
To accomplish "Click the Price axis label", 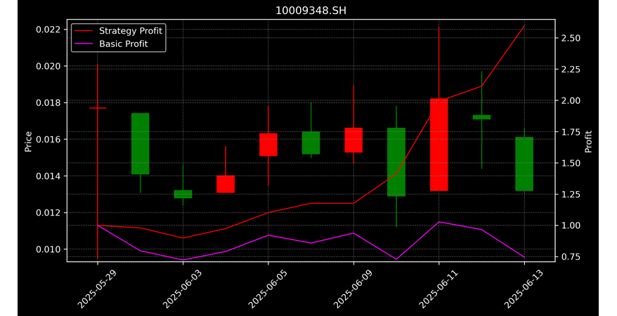I will click(28, 142).
